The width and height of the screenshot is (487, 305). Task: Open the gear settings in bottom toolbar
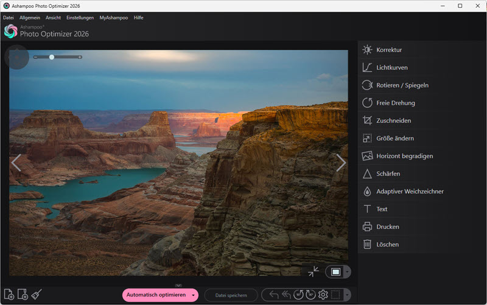(323, 295)
